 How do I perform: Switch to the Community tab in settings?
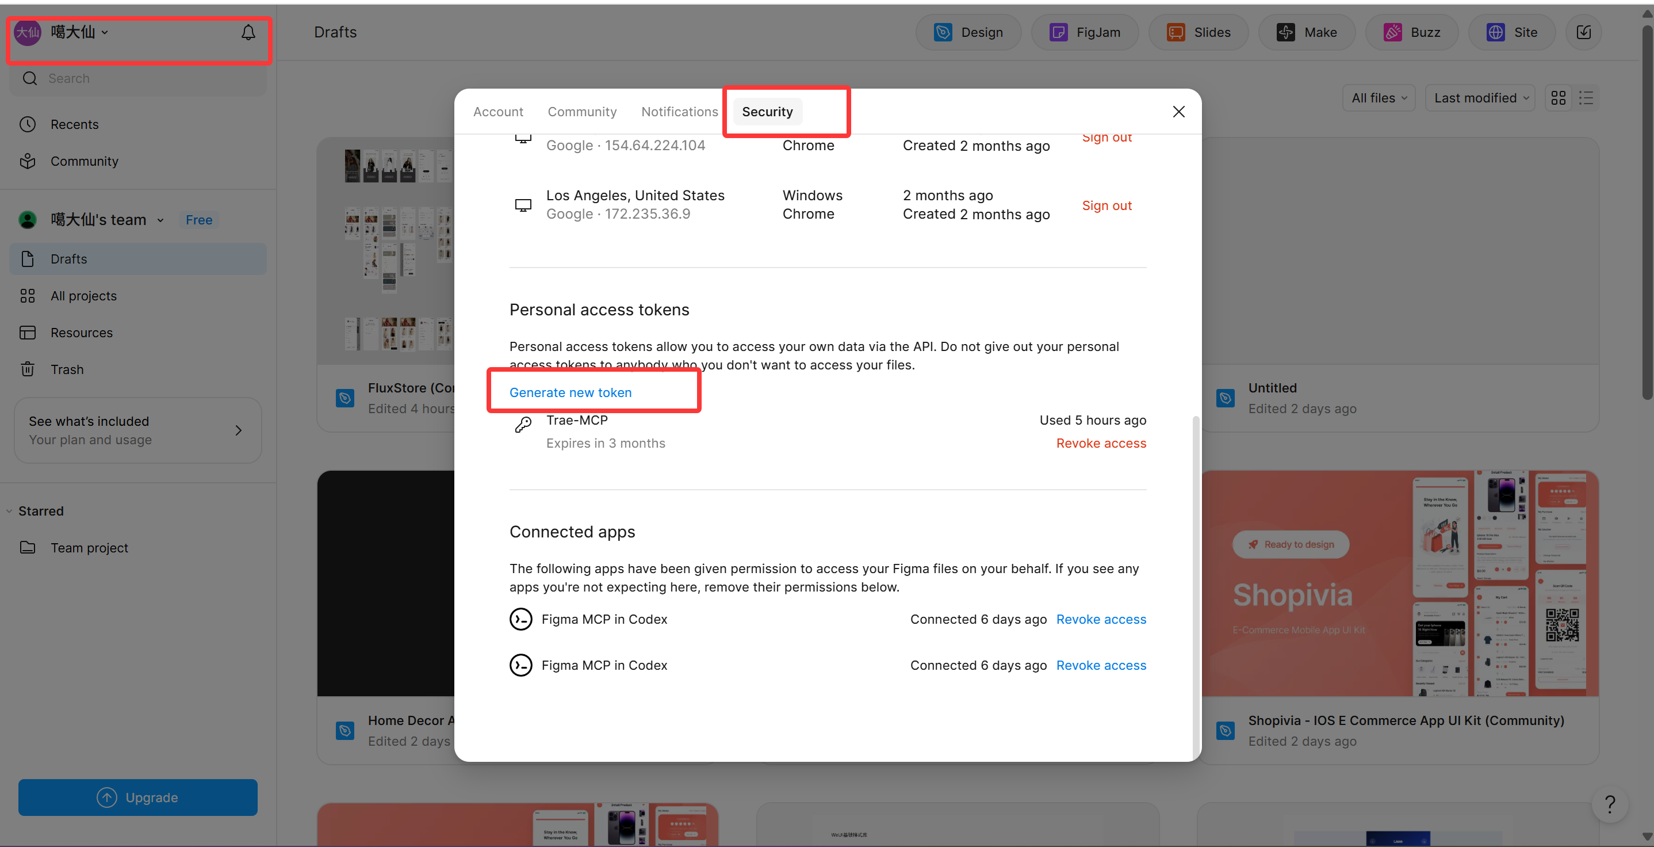click(x=582, y=112)
